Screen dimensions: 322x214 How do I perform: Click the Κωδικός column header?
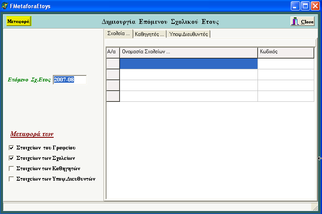(286, 52)
